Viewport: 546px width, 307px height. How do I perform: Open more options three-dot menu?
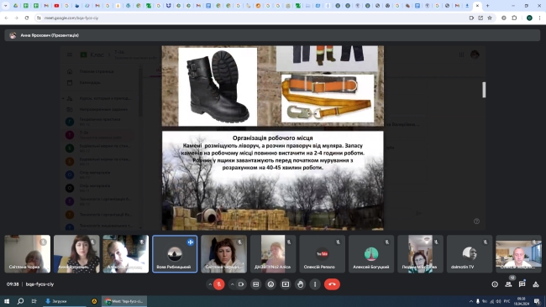pyautogui.click(x=315, y=284)
